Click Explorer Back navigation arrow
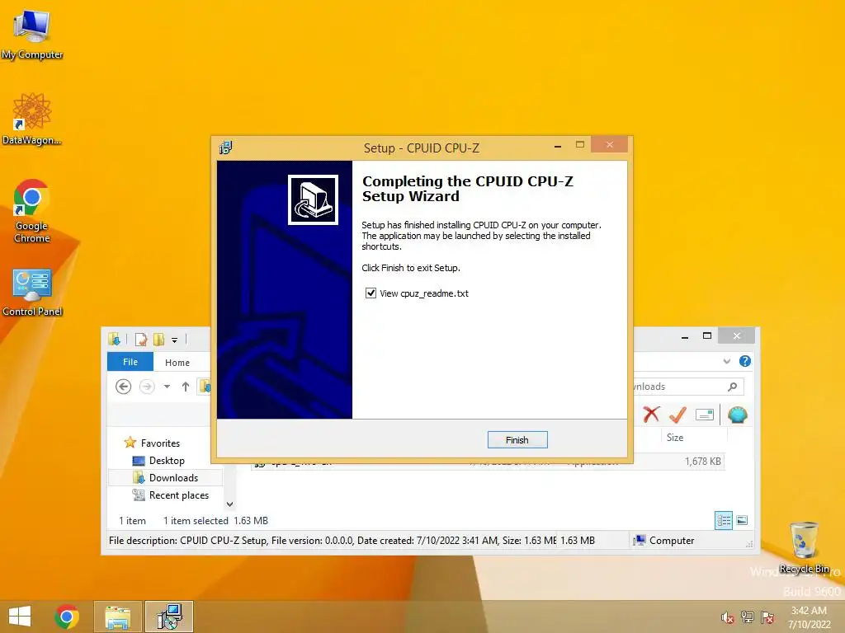The image size is (845, 633). point(124,387)
